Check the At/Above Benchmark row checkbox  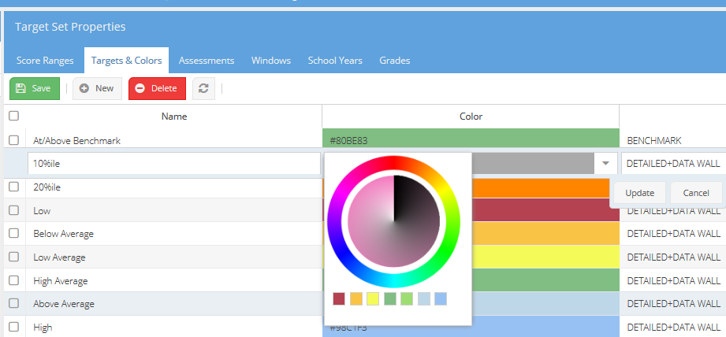click(x=14, y=140)
